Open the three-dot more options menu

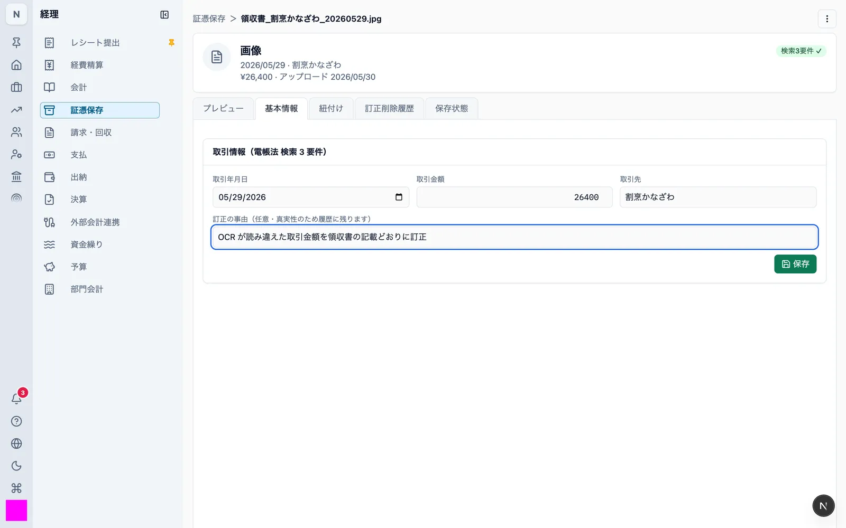coord(827,19)
